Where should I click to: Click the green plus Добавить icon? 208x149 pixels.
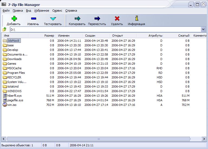[14, 19]
